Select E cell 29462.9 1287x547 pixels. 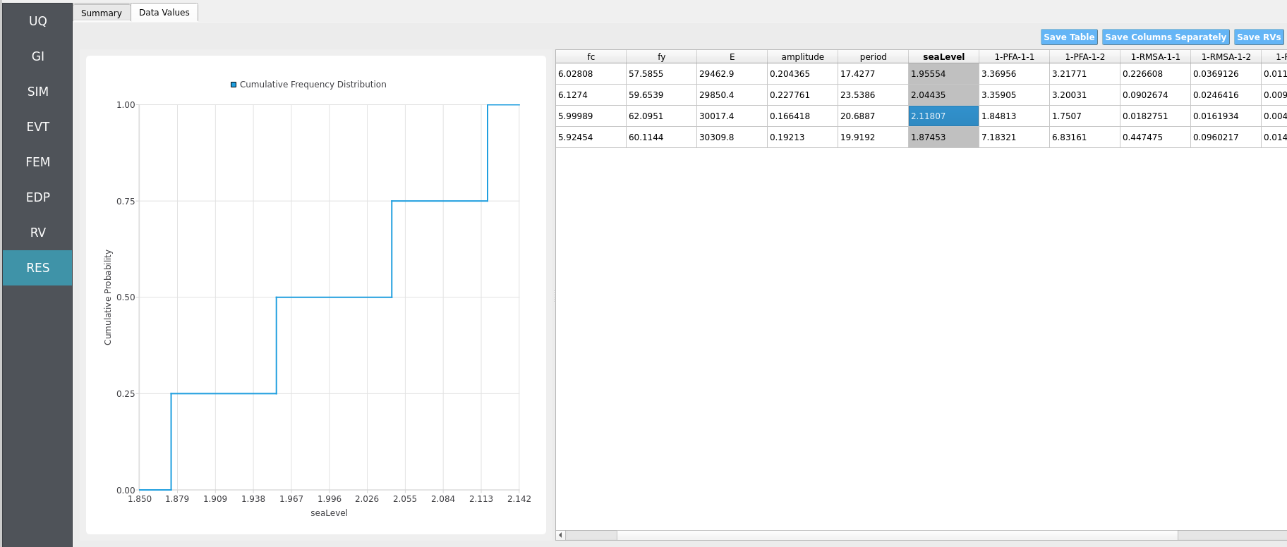[x=732, y=74]
